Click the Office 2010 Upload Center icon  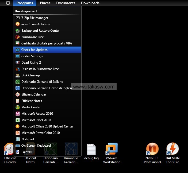(x=18, y=126)
